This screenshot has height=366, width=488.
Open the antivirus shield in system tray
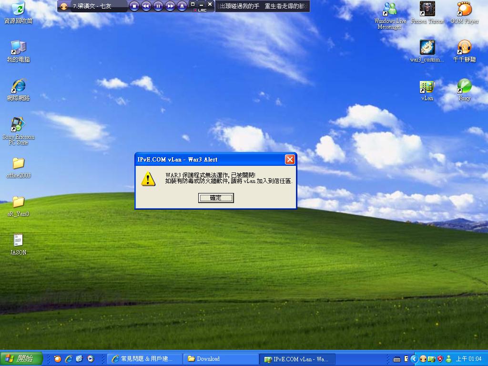(x=440, y=359)
